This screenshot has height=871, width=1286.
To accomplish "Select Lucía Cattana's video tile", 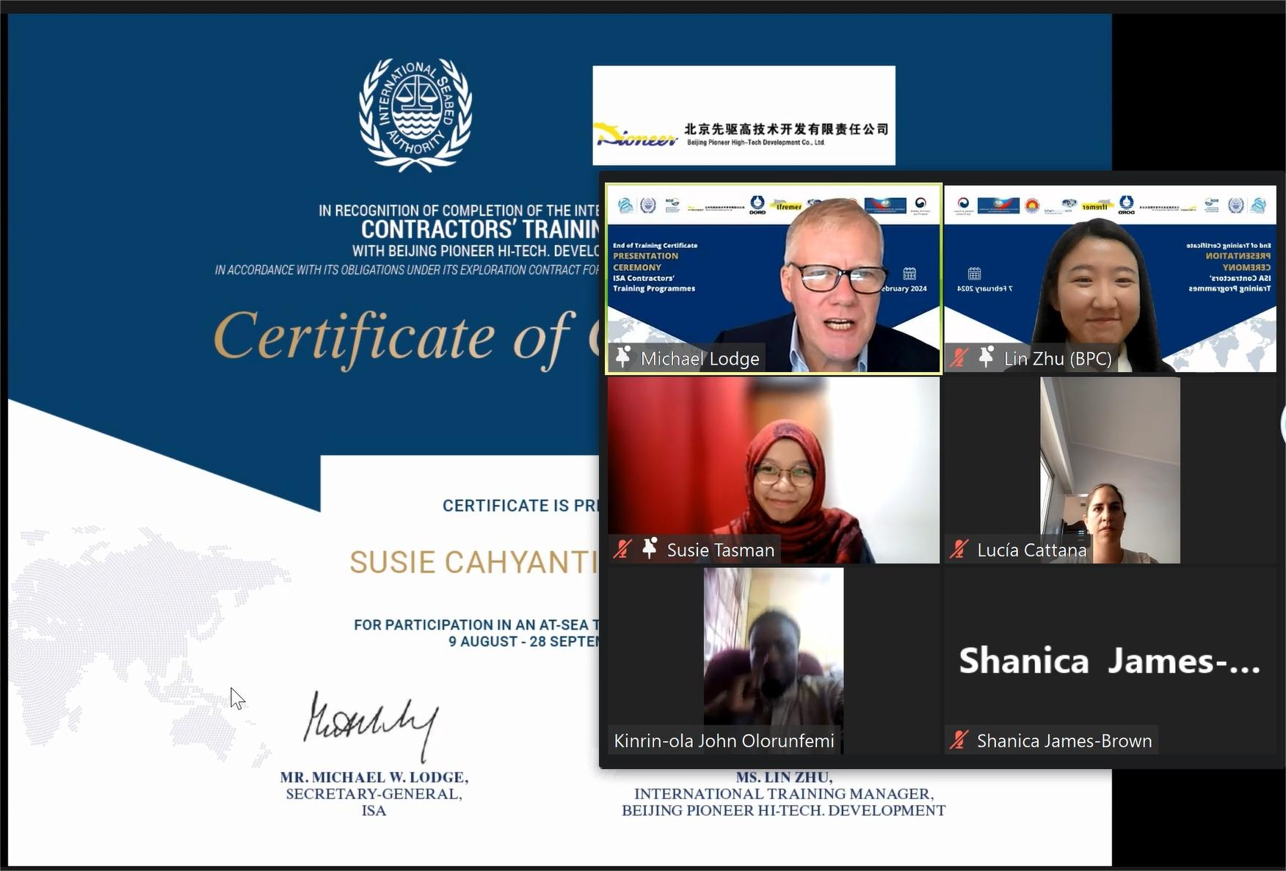I will pos(1110,470).
